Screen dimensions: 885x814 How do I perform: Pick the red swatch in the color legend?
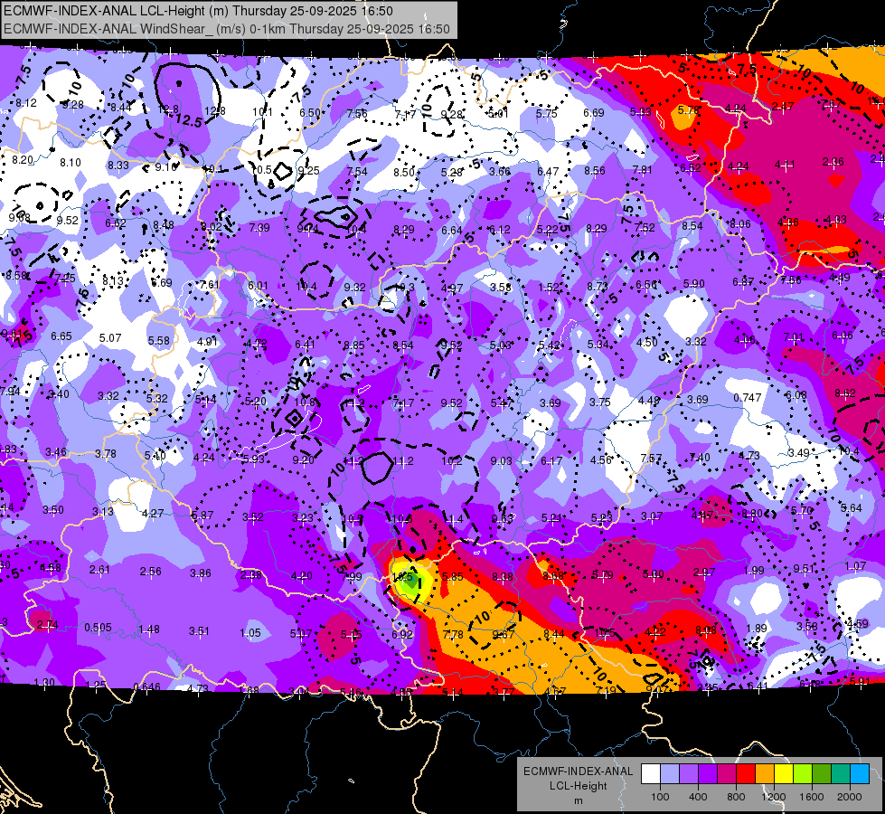[x=746, y=773]
